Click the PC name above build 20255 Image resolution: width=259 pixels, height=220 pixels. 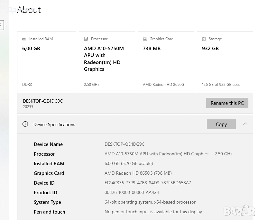click(x=43, y=101)
